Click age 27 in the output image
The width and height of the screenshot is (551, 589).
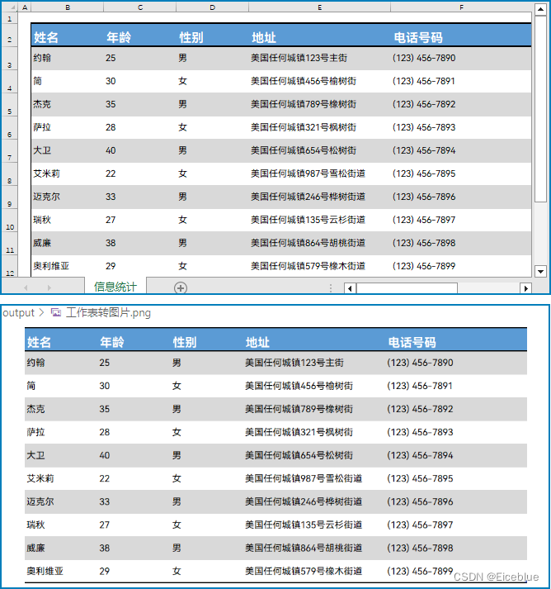[104, 525]
